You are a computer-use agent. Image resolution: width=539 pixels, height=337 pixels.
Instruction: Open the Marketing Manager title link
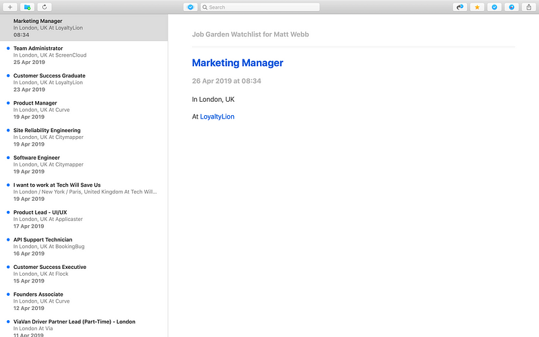coord(238,63)
